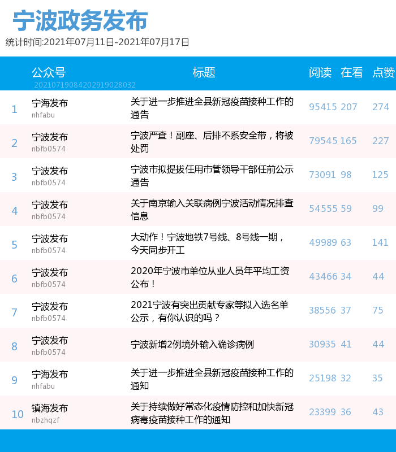
Task: Click likes value 35 in rank 9
Action: click(377, 378)
